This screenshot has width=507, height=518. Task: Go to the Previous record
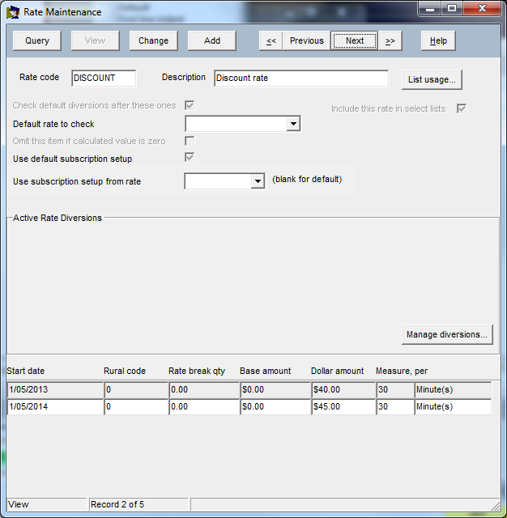(x=307, y=40)
